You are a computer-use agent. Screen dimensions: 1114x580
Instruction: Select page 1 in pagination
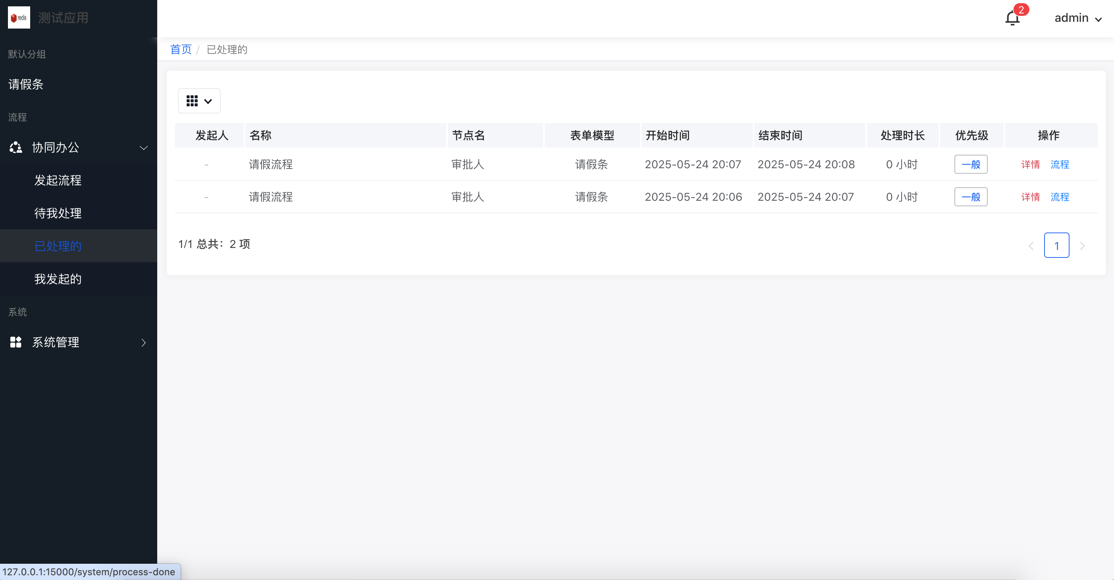click(x=1056, y=246)
